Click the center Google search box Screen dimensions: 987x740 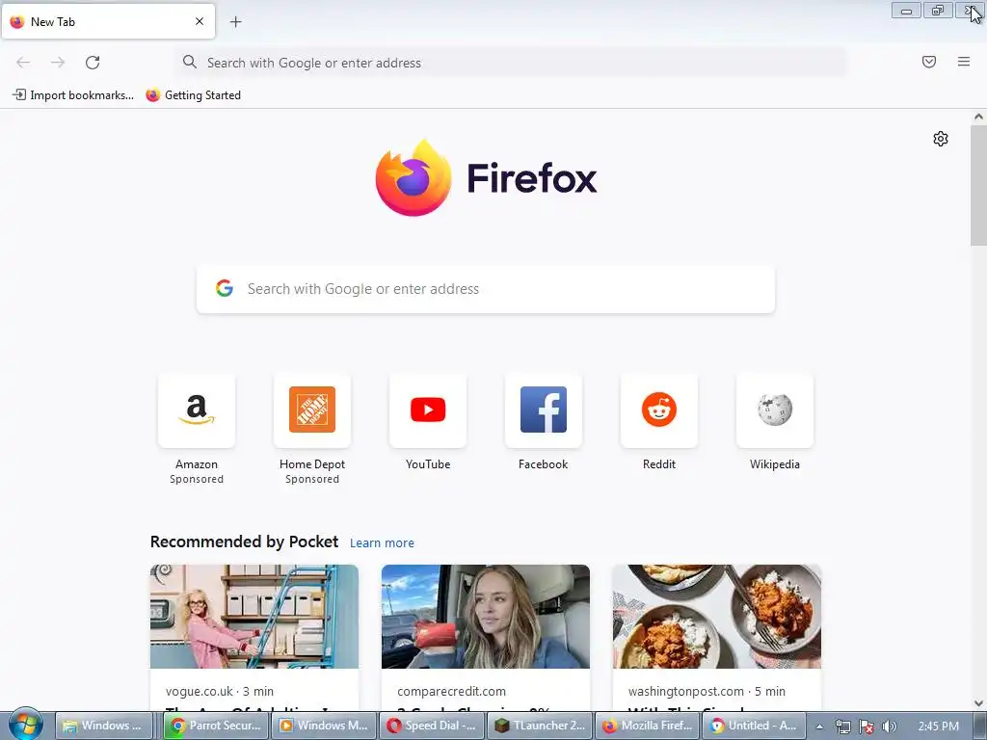click(x=486, y=289)
